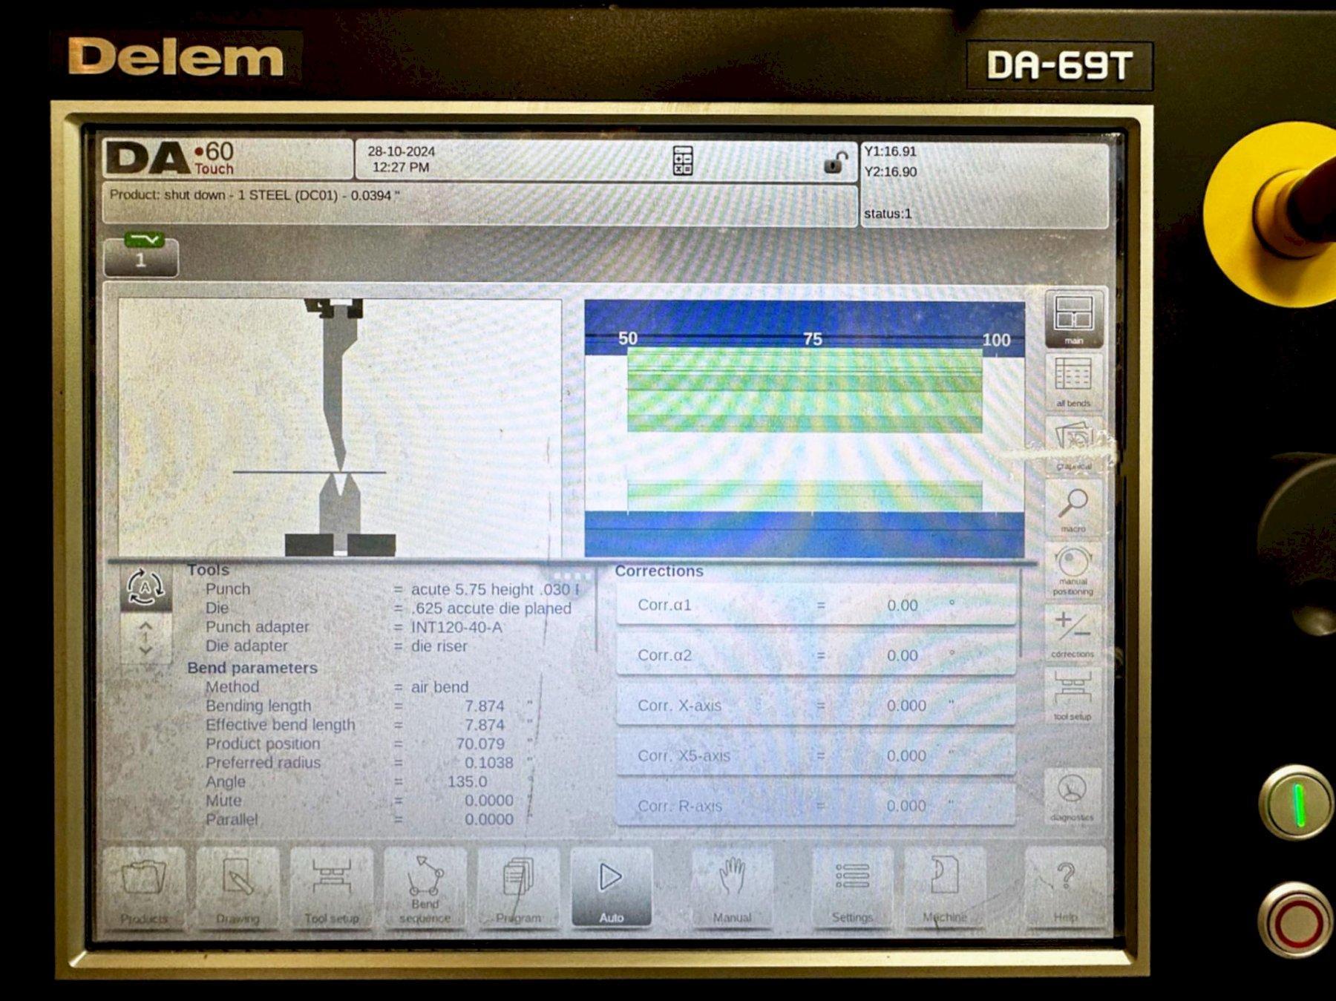The image size is (1336, 1001).
Task: Open the manual positioning view
Action: click(x=1073, y=570)
